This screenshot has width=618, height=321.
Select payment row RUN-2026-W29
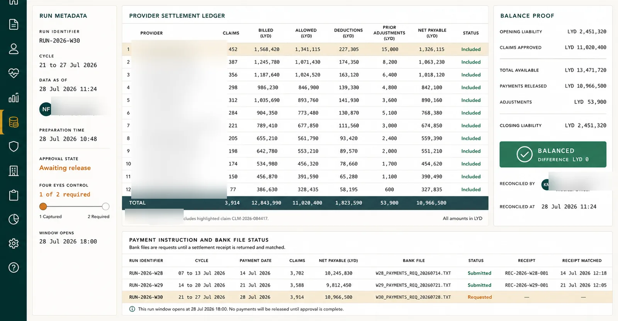pos(367,285)
